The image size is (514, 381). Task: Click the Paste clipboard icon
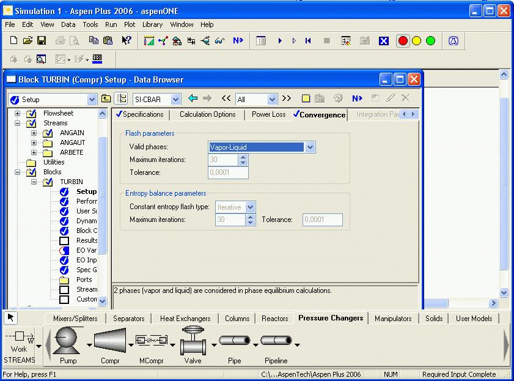(x=108, y=40)
